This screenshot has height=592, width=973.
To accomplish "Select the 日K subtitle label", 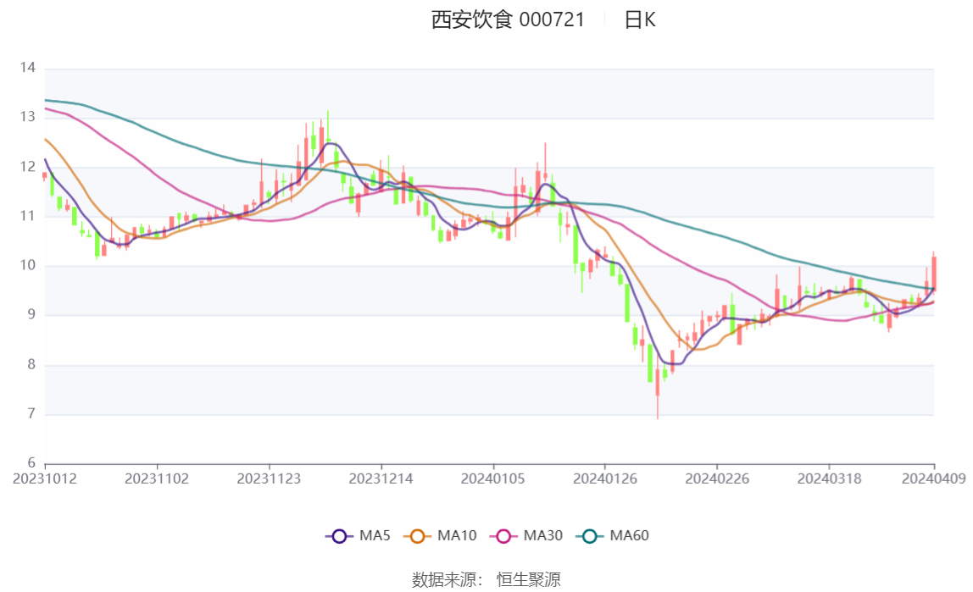I will (x=640, y=19).
